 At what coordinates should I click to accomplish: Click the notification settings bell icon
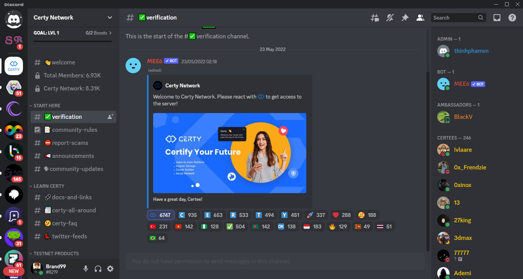pos(390,18)
